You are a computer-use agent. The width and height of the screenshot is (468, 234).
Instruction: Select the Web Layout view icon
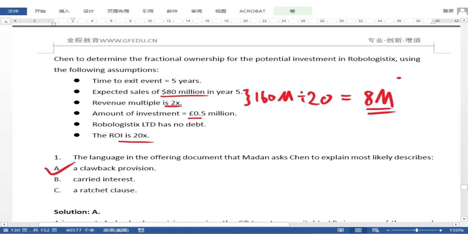[376, 230]
